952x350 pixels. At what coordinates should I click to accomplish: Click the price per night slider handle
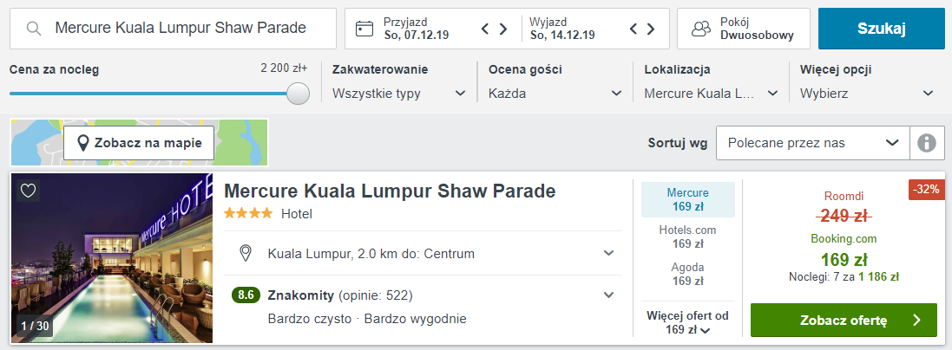click(x=298, y=93)
